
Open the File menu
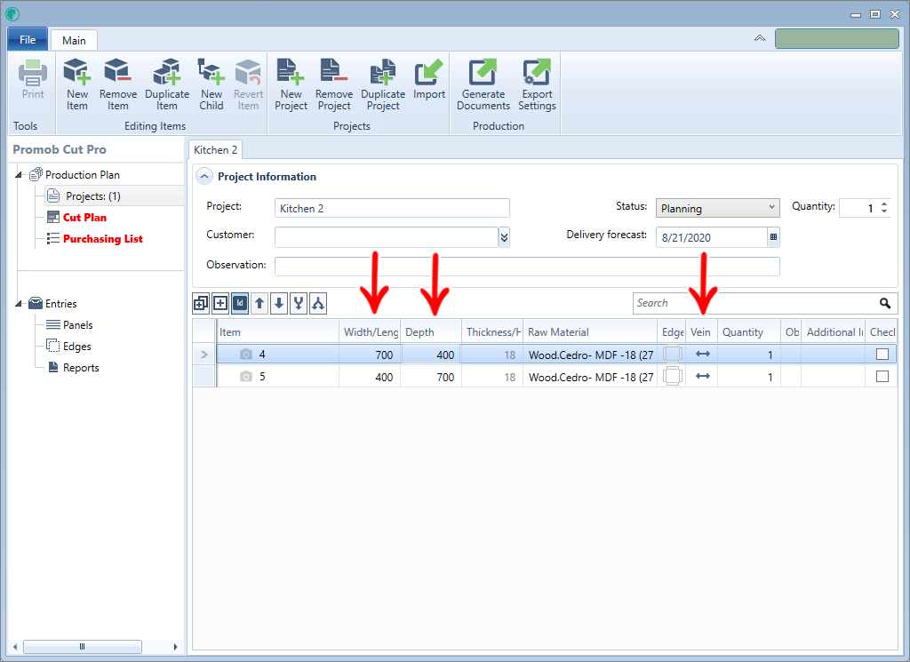[28, 39]
